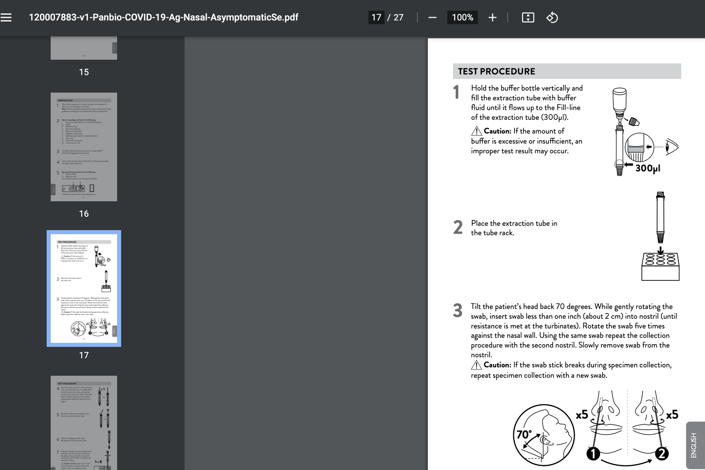Edit the current page number field
This screenshot has height=470, width=705.
point(376,17)
